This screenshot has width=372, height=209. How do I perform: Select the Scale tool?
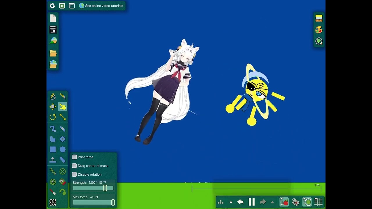pos(62,117)
